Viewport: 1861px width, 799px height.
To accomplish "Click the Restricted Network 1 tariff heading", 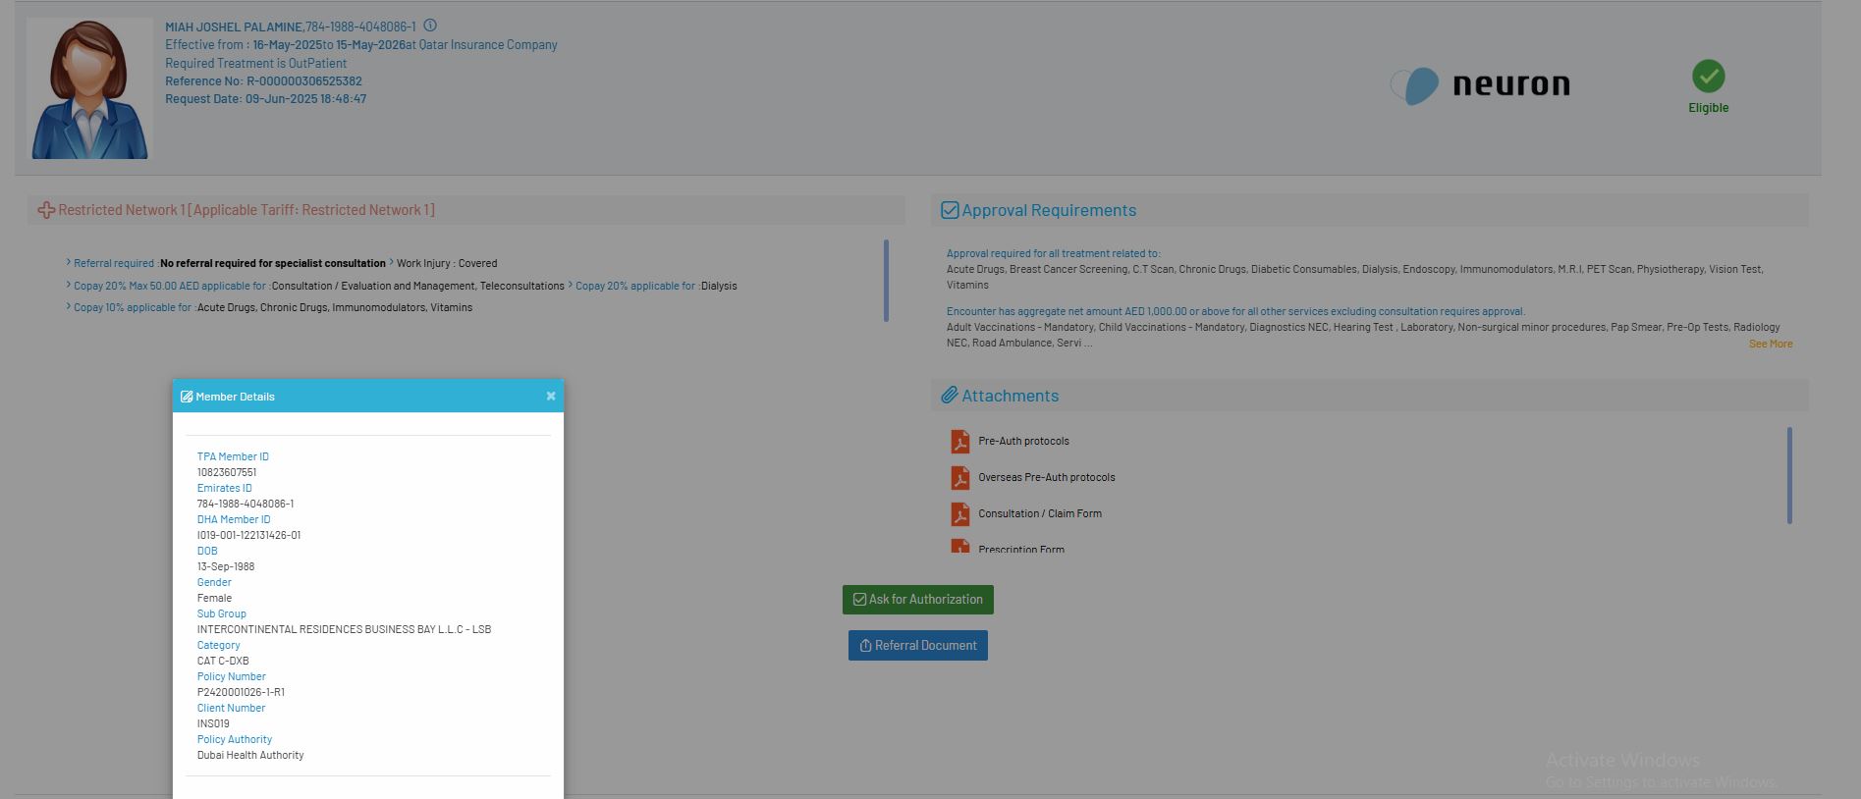I will 246,210.
